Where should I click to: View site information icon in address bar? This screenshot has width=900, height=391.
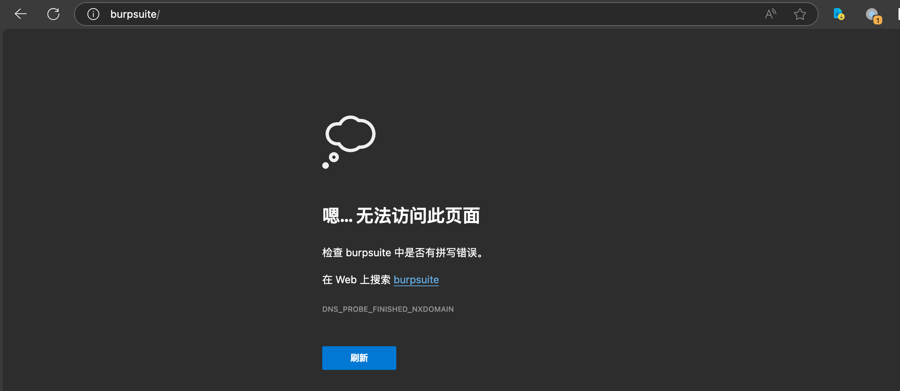pyautogui.click(x=93, y=14)
